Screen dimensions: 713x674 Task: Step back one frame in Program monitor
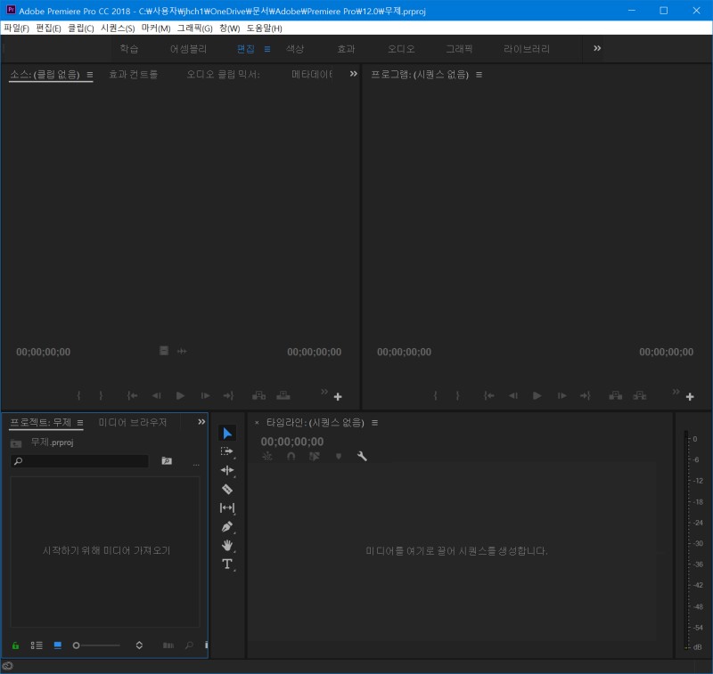(513, 395)
